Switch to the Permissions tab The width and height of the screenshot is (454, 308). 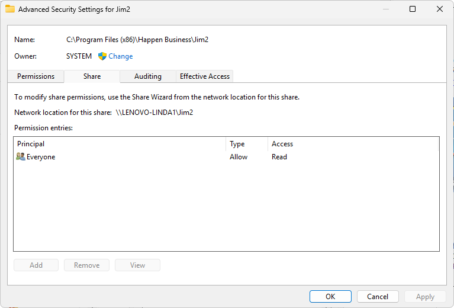pyautogui.click(x=36, y=76)
